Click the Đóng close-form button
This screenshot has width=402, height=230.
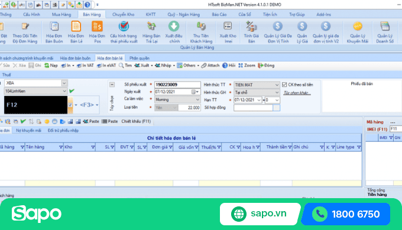[266, 65]
